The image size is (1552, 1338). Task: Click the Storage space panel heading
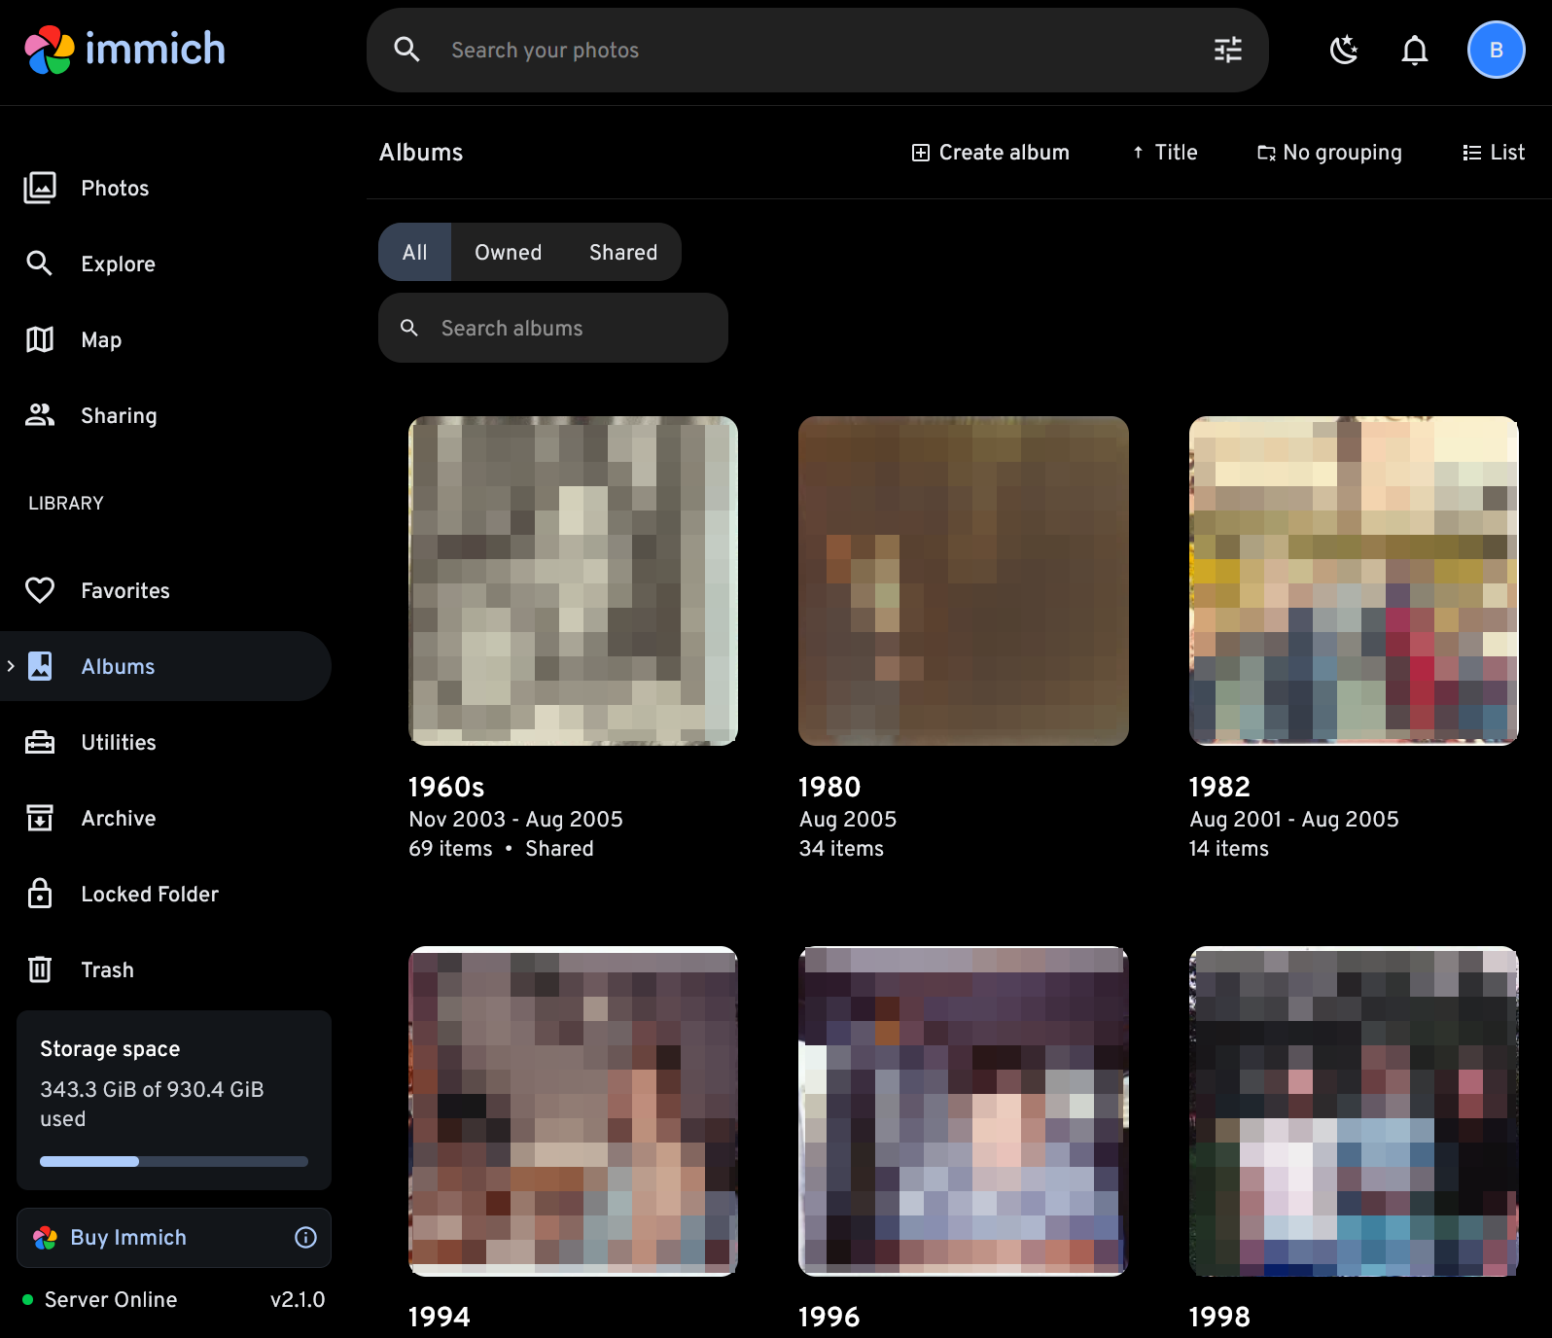point(110,1048)
